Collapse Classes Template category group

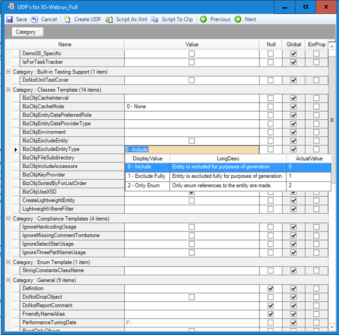pyautogui.click(x=8, y=90)
